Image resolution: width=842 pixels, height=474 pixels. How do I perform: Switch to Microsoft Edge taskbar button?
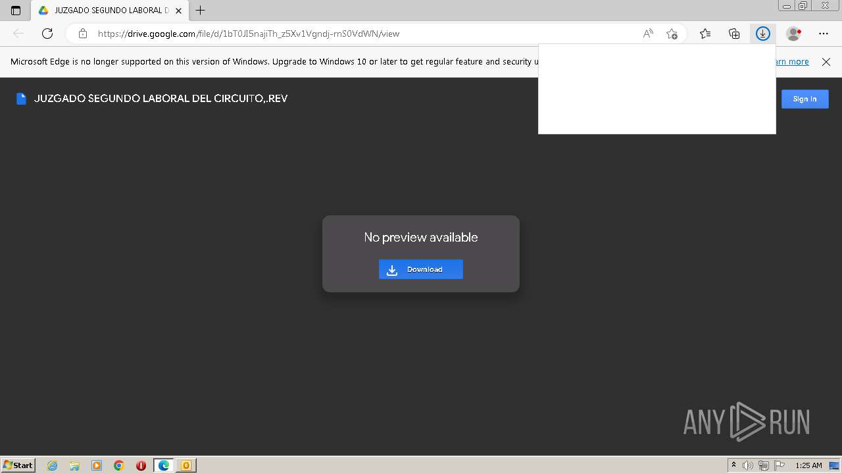coord(163,465)
